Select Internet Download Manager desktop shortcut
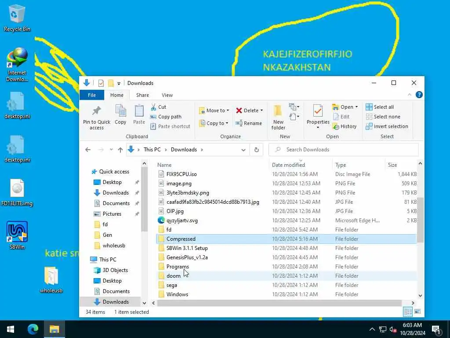450x338 pixels. point(17,65)
